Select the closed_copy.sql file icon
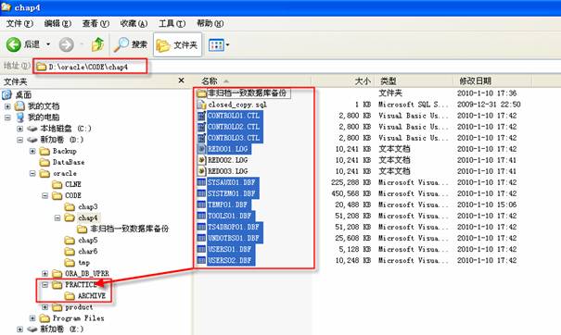This screenshot has height=335, width=561. (202, 105)
